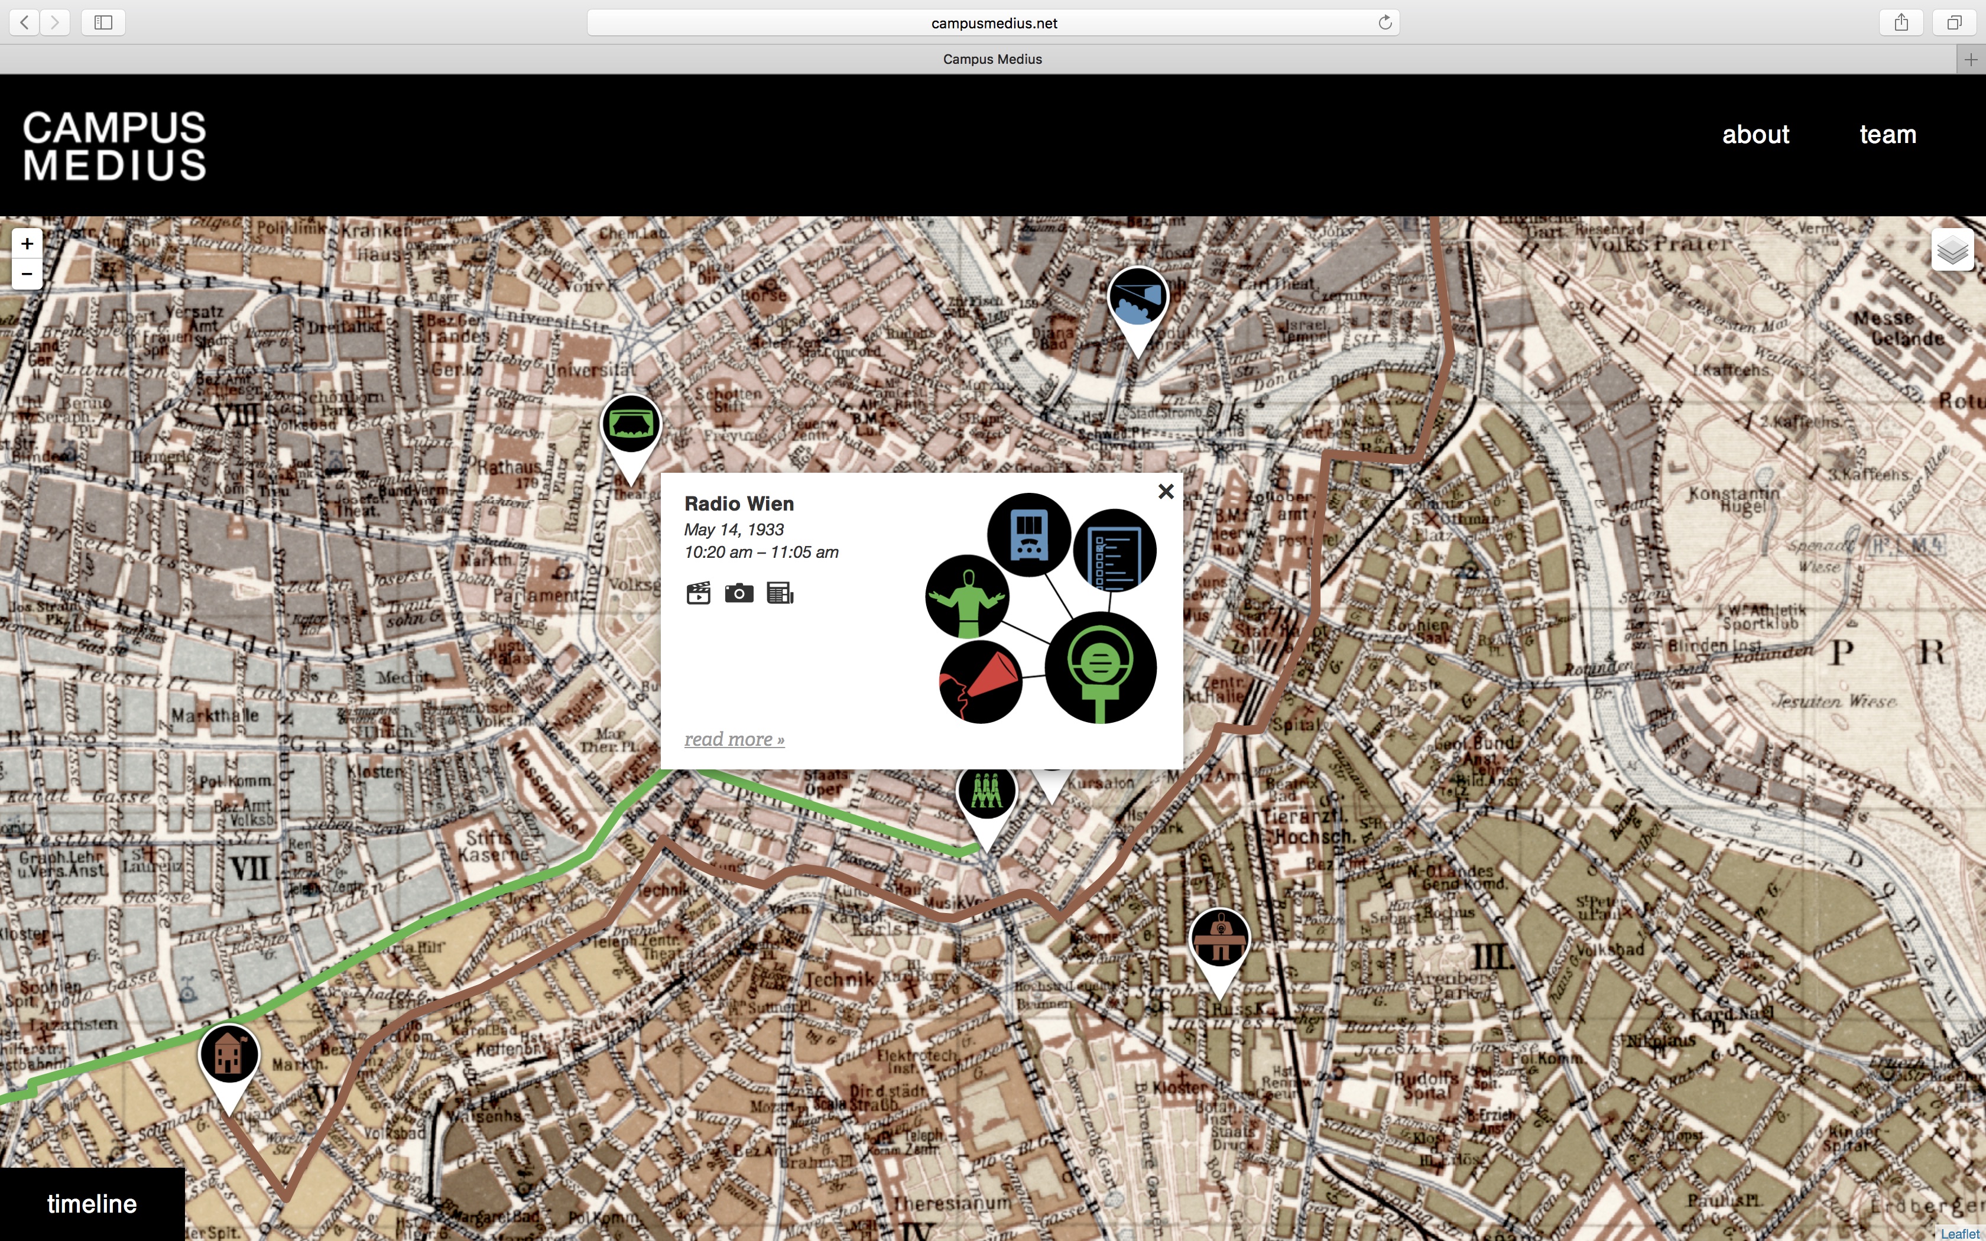Open the about page

(x=1754, y=135)
